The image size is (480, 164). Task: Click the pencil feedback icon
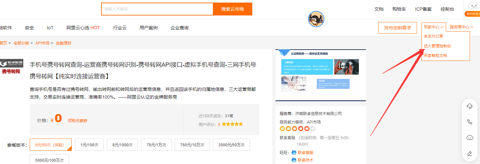pos(470,153)
